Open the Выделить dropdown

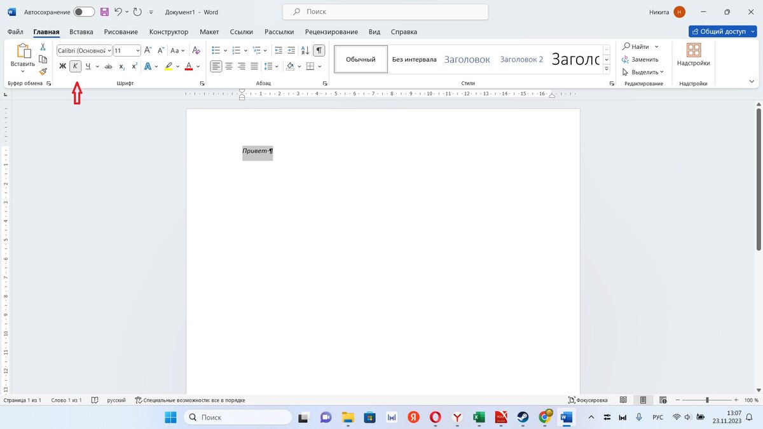tap(643, 72)
